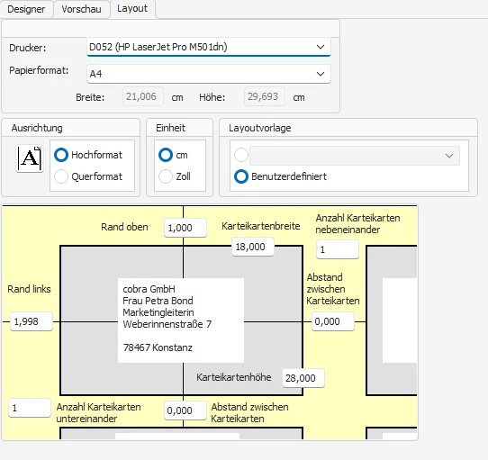Open the Layoutvorlage template dropdown
The image size is (488, 460).
(x=355, y=156)
